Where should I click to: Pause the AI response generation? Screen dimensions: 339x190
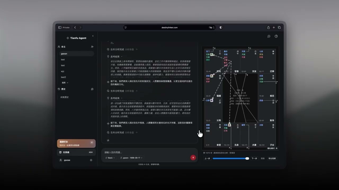pos(193,158)
